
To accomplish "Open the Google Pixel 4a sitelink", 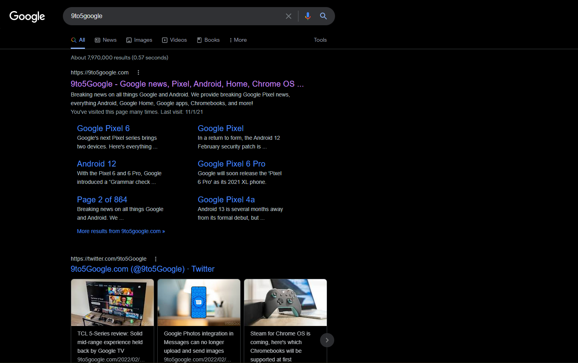I will (x=226, y=200).
